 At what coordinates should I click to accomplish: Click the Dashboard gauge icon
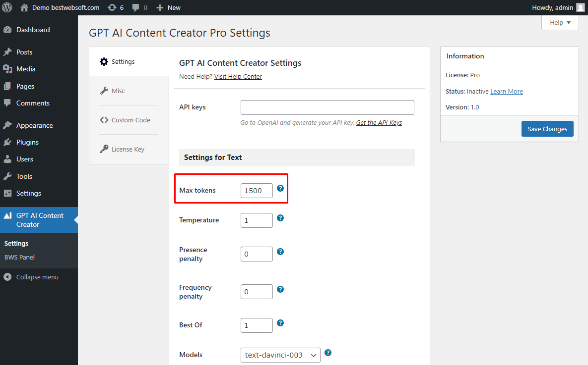pos(7,30)
